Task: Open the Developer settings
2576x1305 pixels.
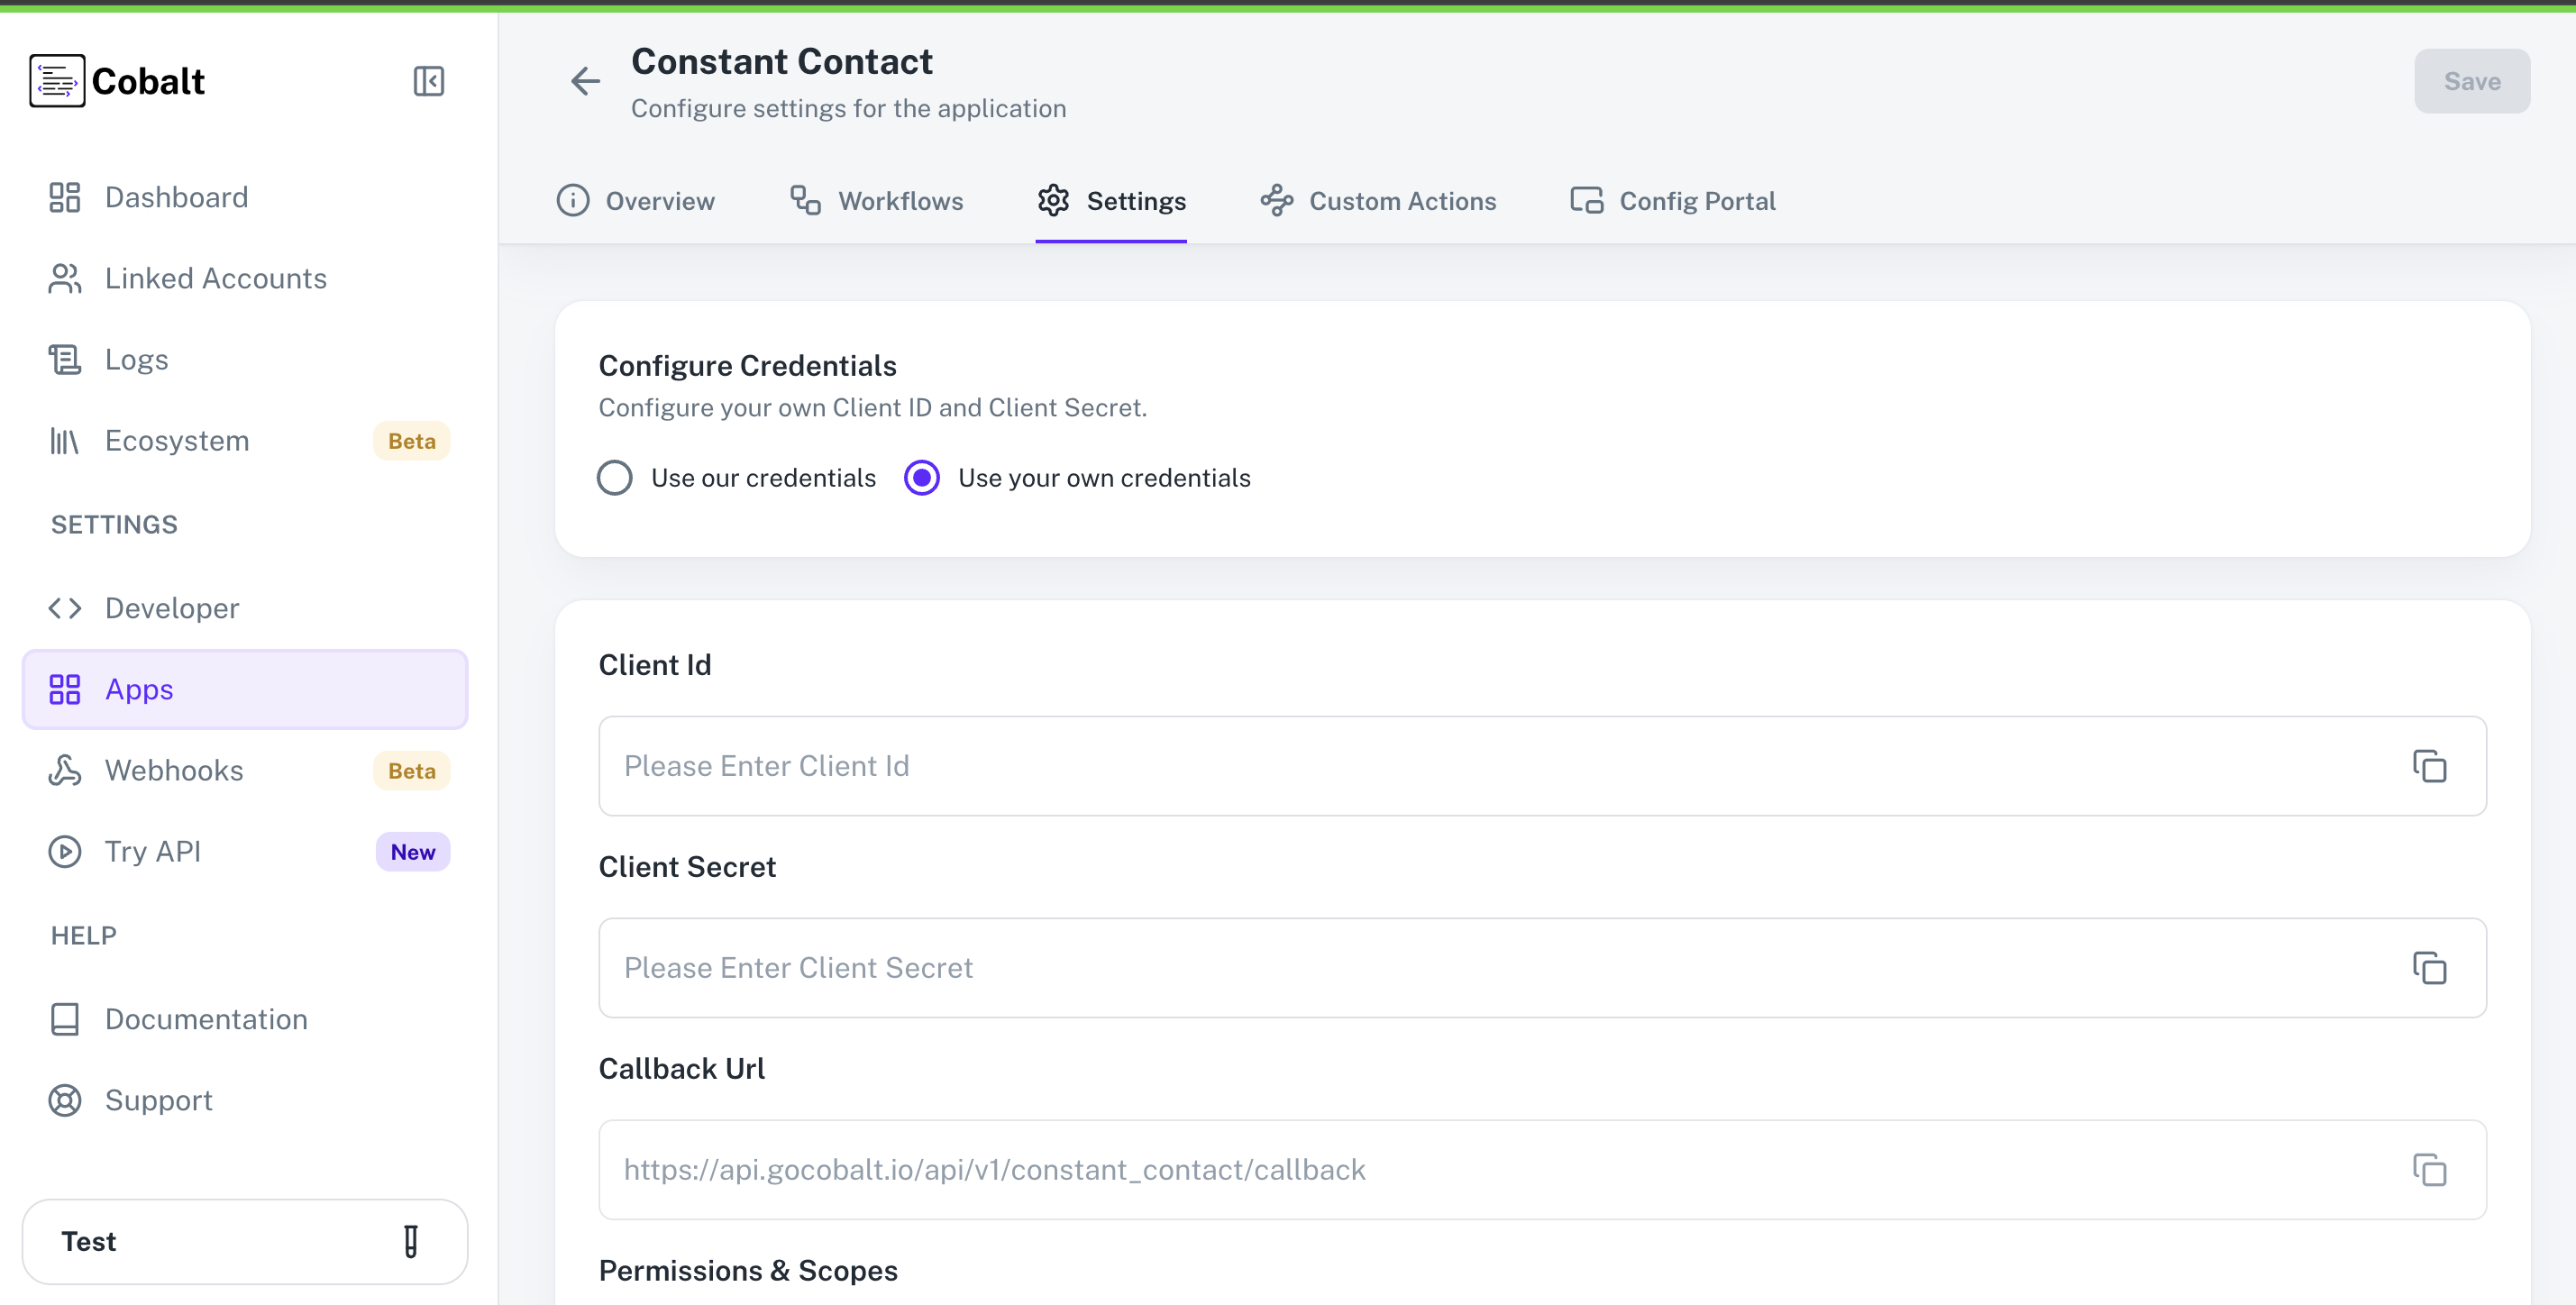Action: click(171, 607)
